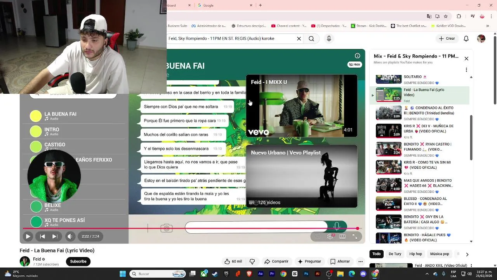
Task: Open Stream - Kick Dashboard bookmark
Action: [368, 26]
